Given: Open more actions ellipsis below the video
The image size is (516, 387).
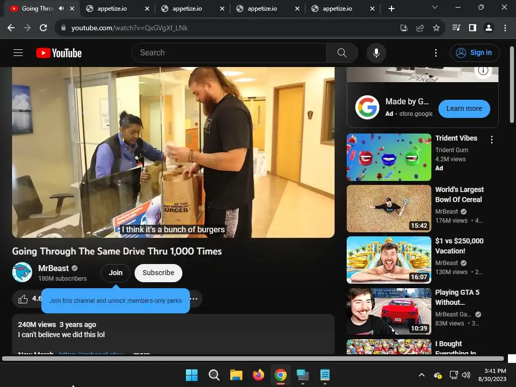Looking at the screenshot, I should point(194,299).
